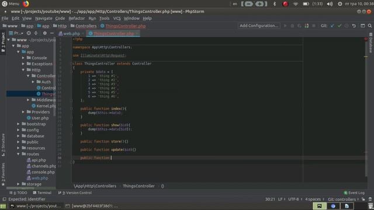This screenshot has height=210, width=374.
Task: Click the layout window icon near search
Action: (x=362, y=26)
